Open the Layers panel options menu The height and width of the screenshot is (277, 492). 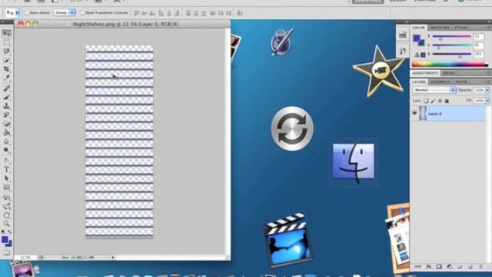tap(488, 82)
